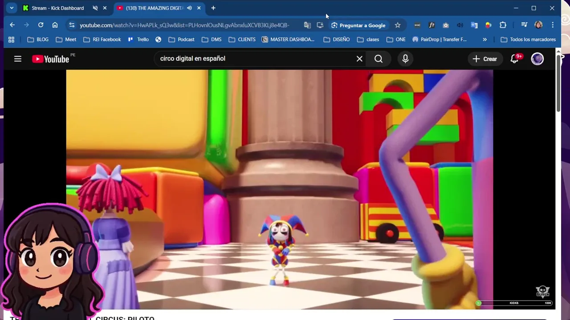Click the KICKS progress bar overlay
Image resolution: width=570 pixels, height=320 pixels.
pyautogui.click(x=514, y=303)
